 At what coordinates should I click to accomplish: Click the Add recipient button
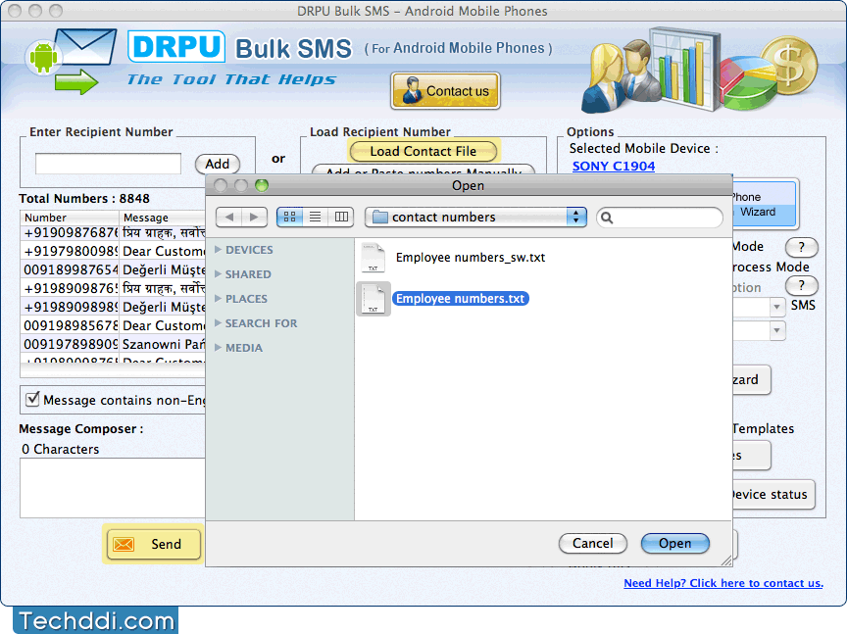click(218, 164)
